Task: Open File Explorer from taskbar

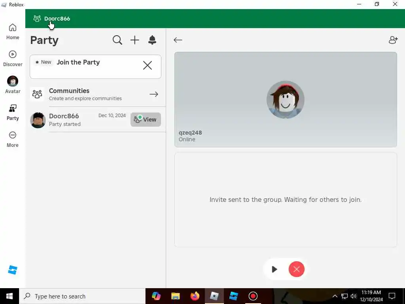Action: point(175,296)
